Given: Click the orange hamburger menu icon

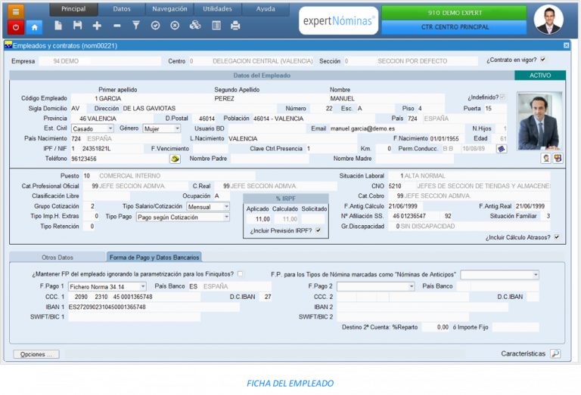Looking at the screenshot, I should pyautogui.click(x=16, y=10).
